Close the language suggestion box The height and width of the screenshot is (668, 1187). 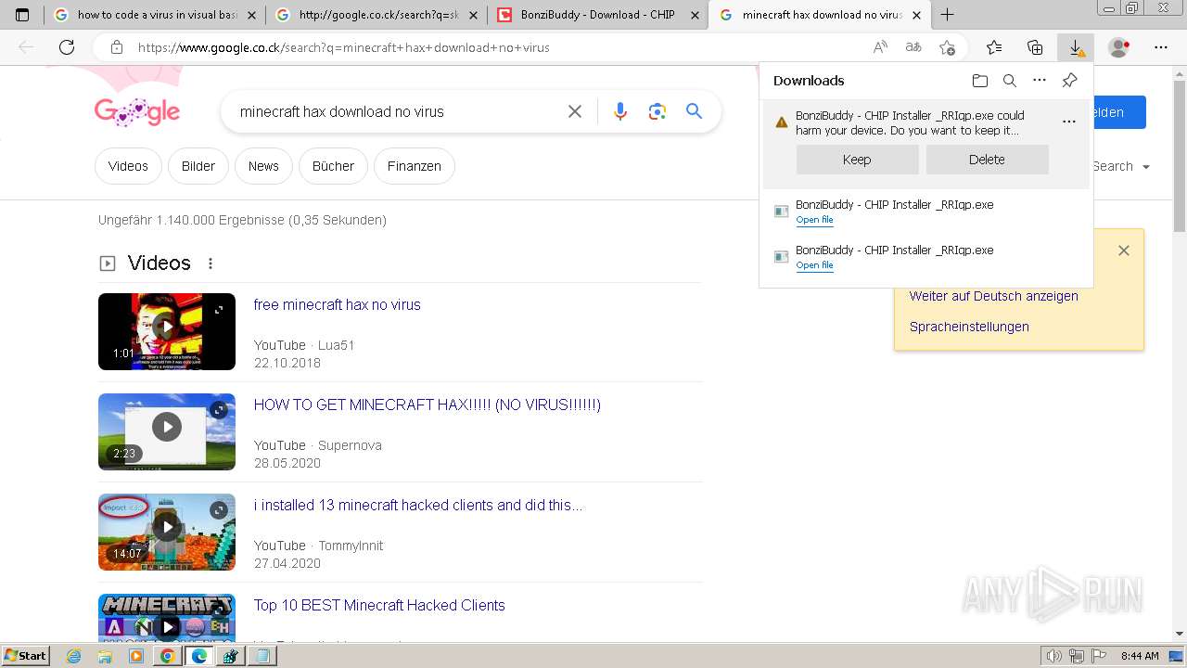point(1124,250)
